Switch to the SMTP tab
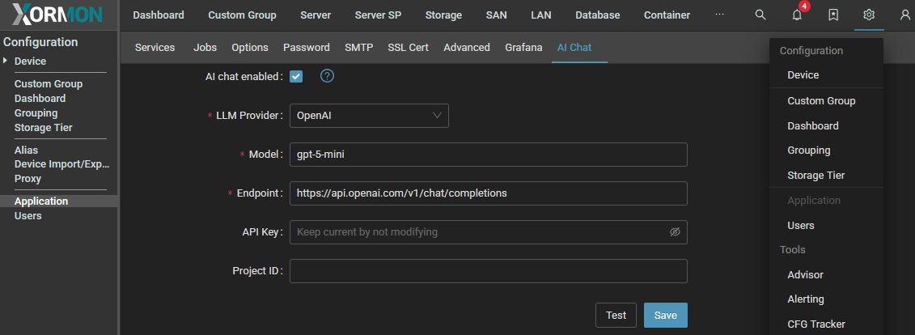Image resolution: width=915 pixels, height=335 pixels. click(358, 47)
